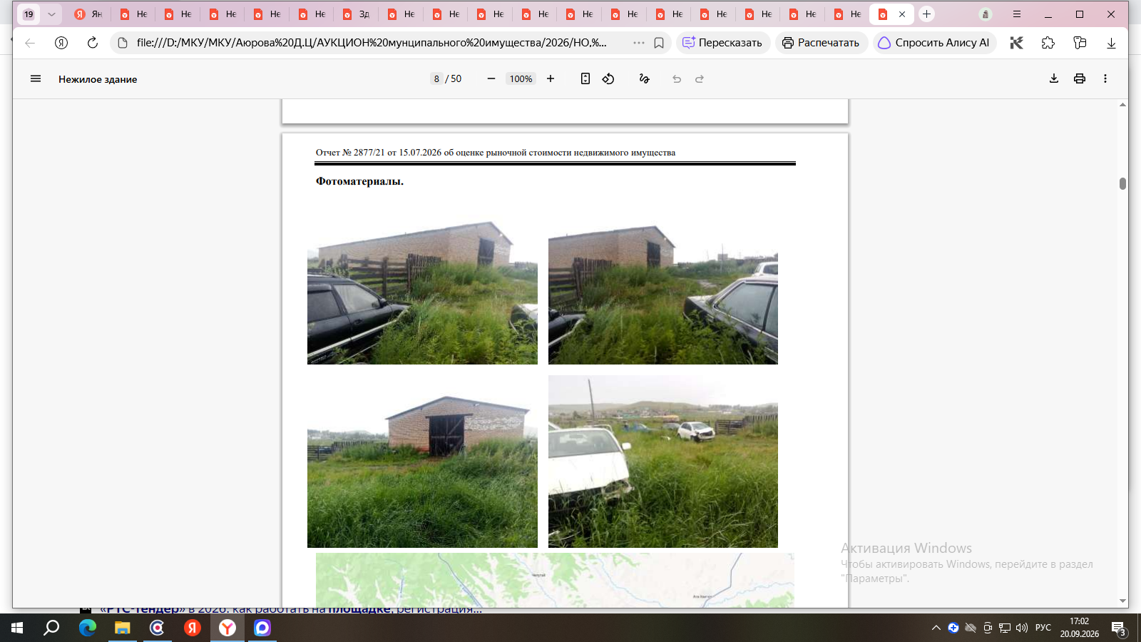The image size is (1141, 642).
Task: Open Microsoft Edge from the taskbar
Action: [x=87, y=628]
